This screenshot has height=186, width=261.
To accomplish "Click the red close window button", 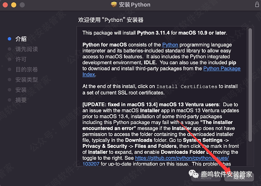I will pos(5,5).
